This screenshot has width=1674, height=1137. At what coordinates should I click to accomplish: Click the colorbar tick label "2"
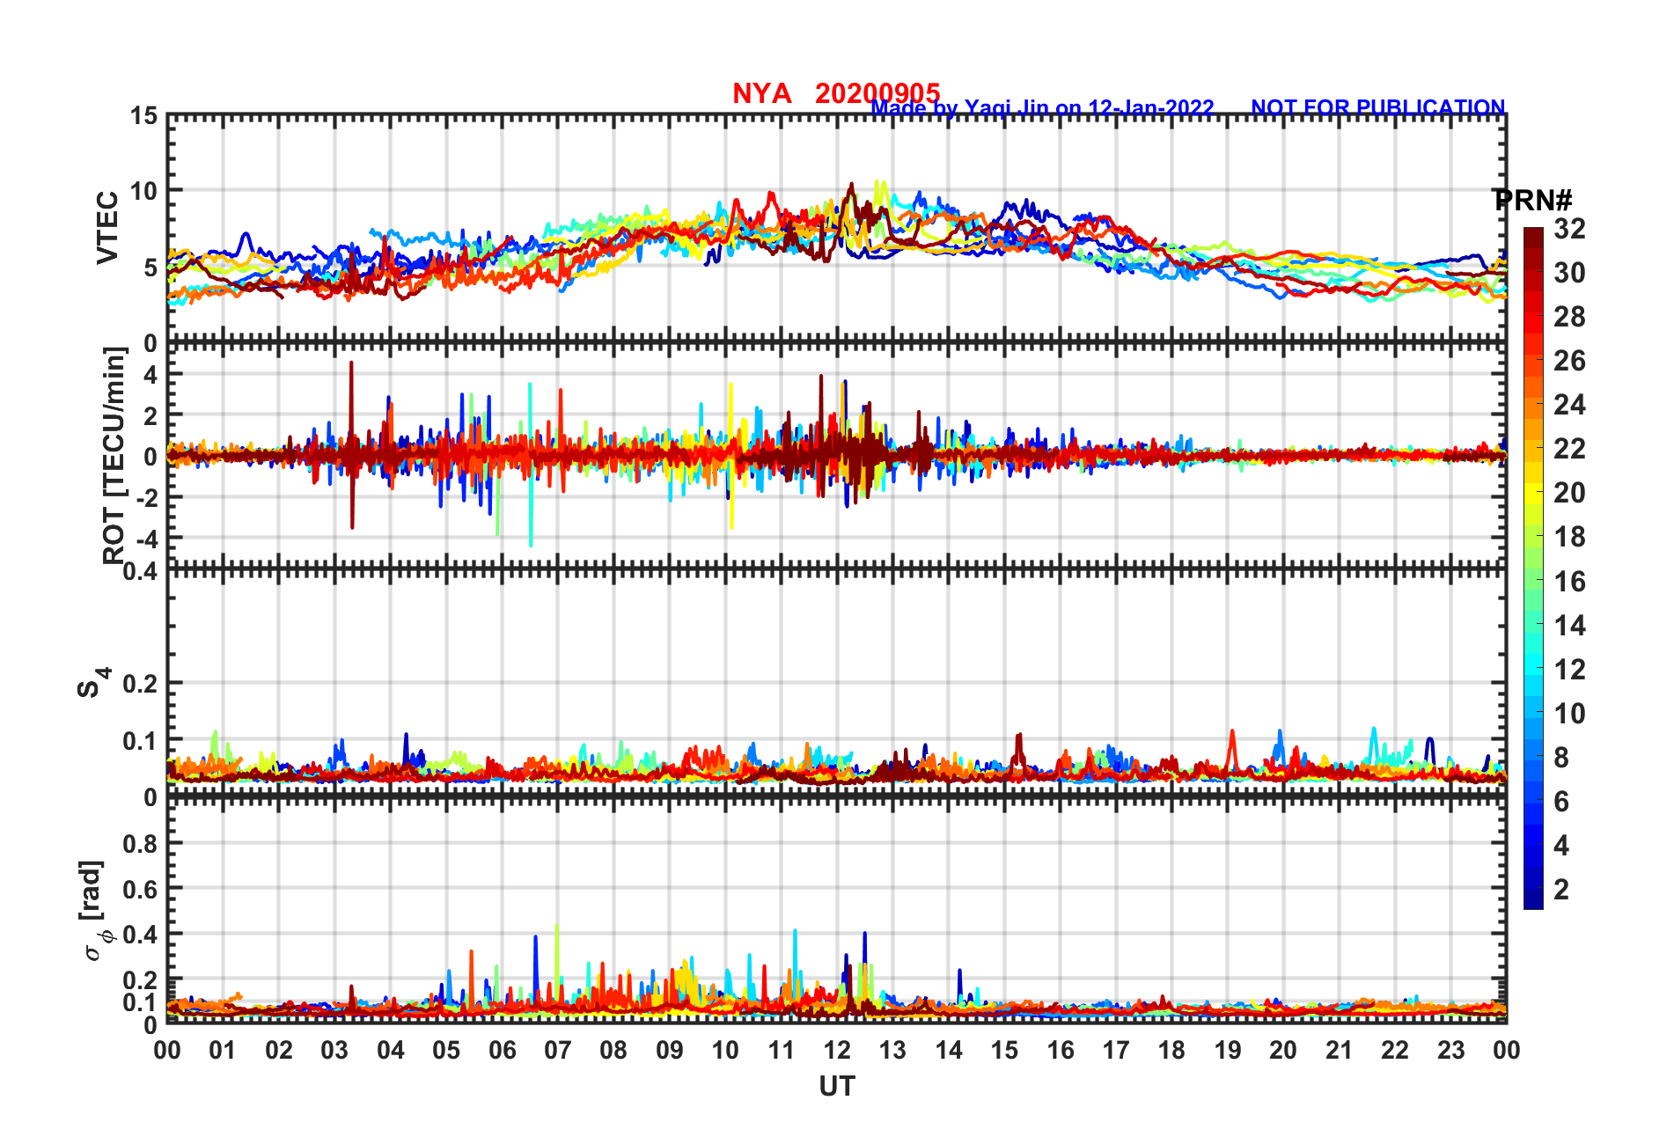pos(1561,890)
